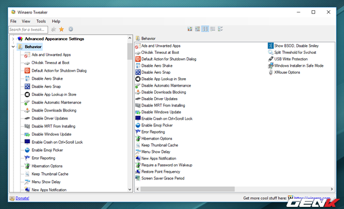Collapse the Behavior tree node

tap(13, 47)
